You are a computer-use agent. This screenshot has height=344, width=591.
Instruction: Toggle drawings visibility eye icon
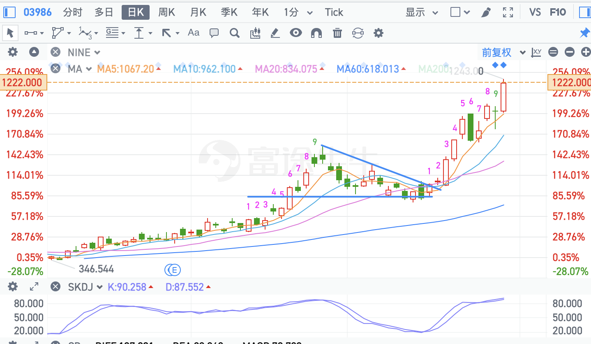(296, 33)
